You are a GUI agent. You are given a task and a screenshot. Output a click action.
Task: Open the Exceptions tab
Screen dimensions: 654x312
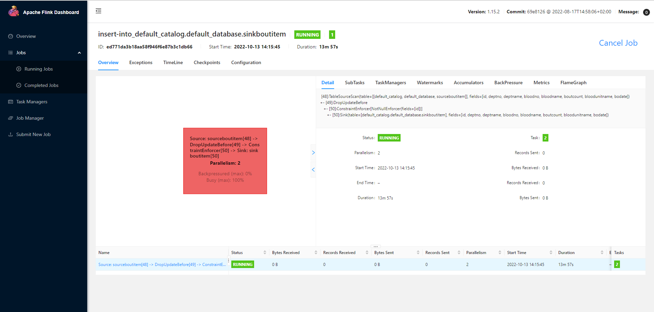point(141,62)
